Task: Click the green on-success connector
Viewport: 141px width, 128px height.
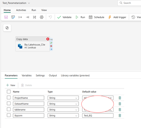Action: click(x=51, y=43)
